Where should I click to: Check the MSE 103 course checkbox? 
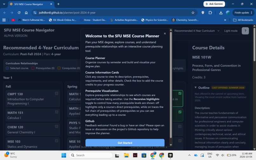click(57, 141)
